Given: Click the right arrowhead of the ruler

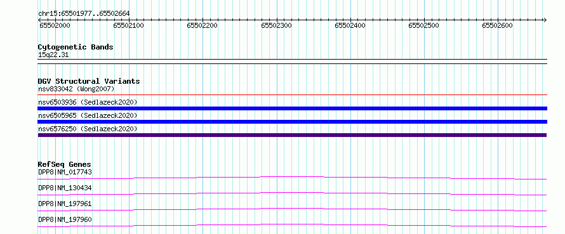Looking at the screenshot, I should coord(545,20).
